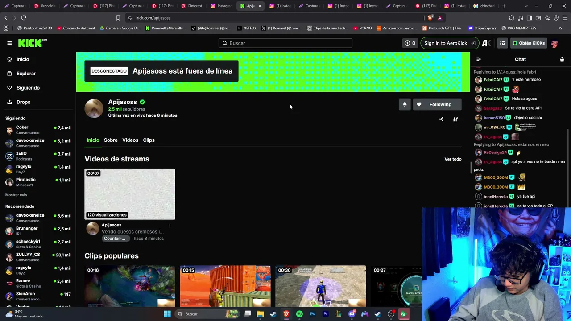Toggle the browser sidebar panel
Image resolution: width=571 pixels, height=321 pixels.
[x=529, y=18]
